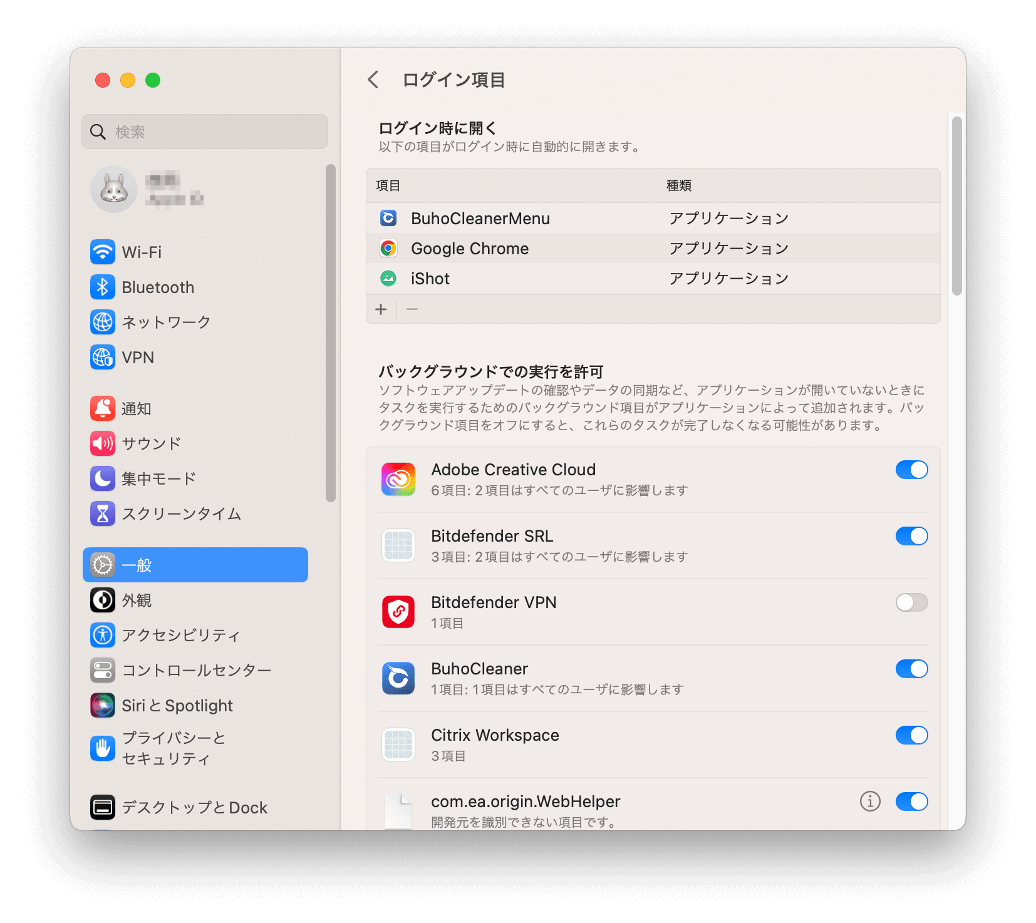Click the デスクトップと Dock icon
Image resolution: width=1036 pixels, height=923 pixels.
(103, 807)
